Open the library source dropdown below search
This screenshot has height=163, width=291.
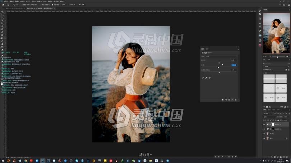277,67
